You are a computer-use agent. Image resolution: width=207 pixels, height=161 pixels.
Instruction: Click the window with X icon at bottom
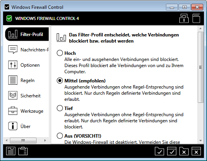(x=196, y=151)
